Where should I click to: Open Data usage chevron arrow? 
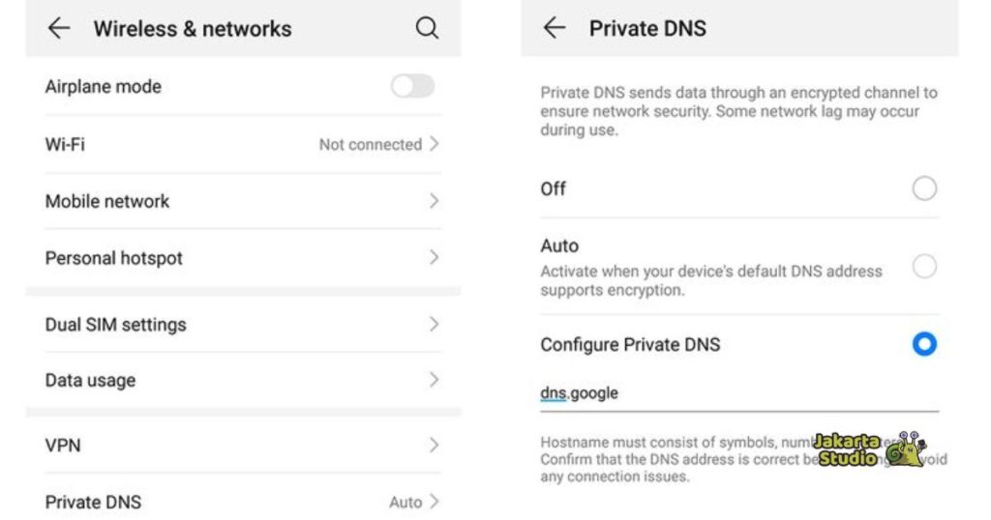tap(434, 381)
